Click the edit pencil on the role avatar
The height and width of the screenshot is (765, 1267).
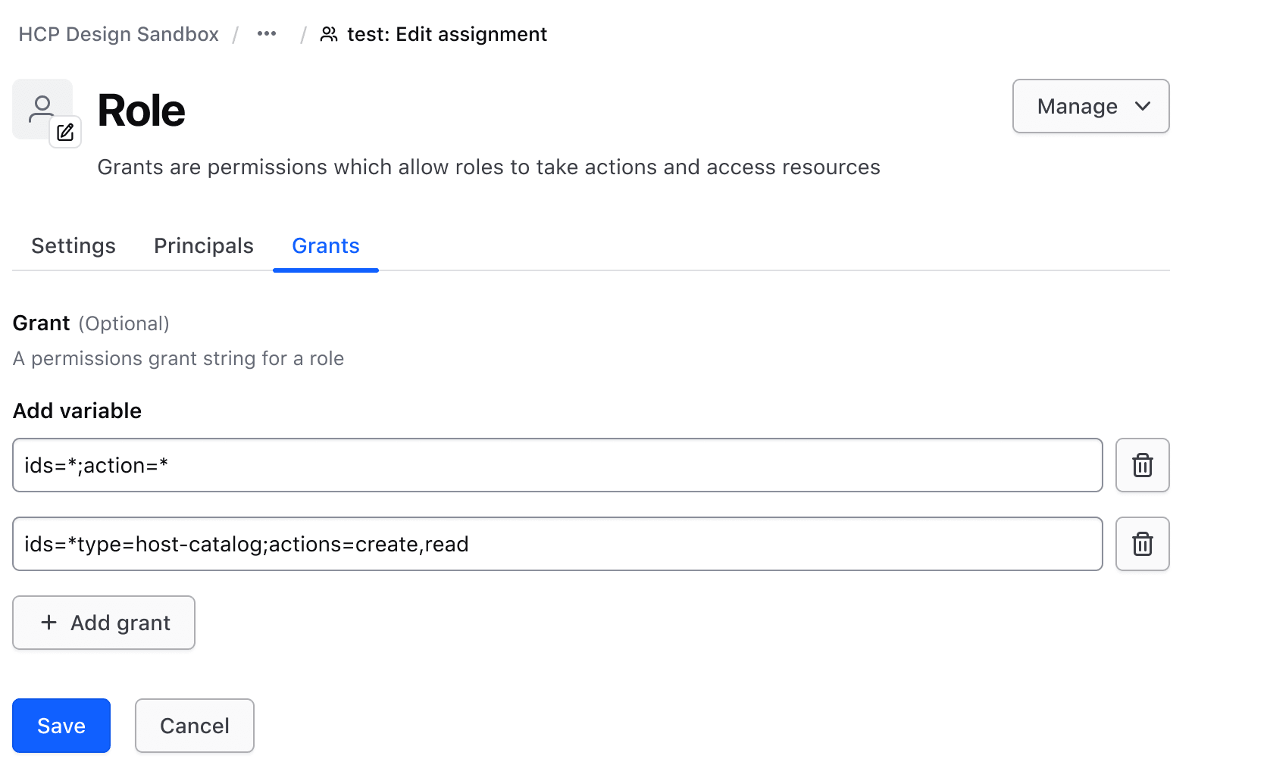pos(65,133)
